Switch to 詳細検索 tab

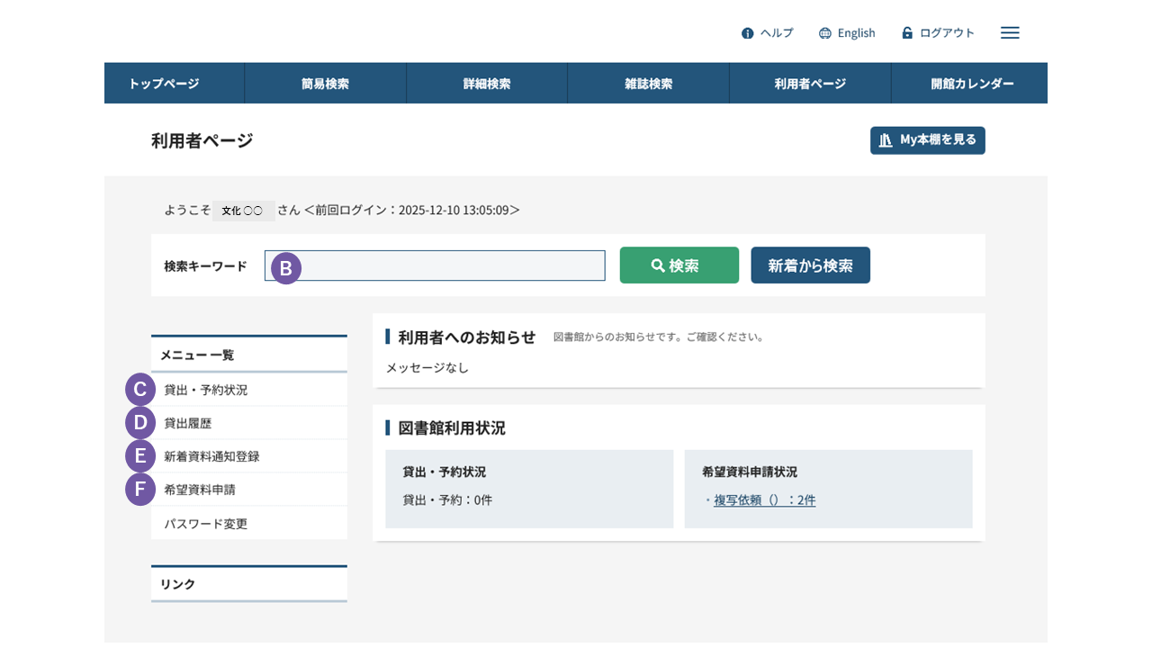(487, 84)
